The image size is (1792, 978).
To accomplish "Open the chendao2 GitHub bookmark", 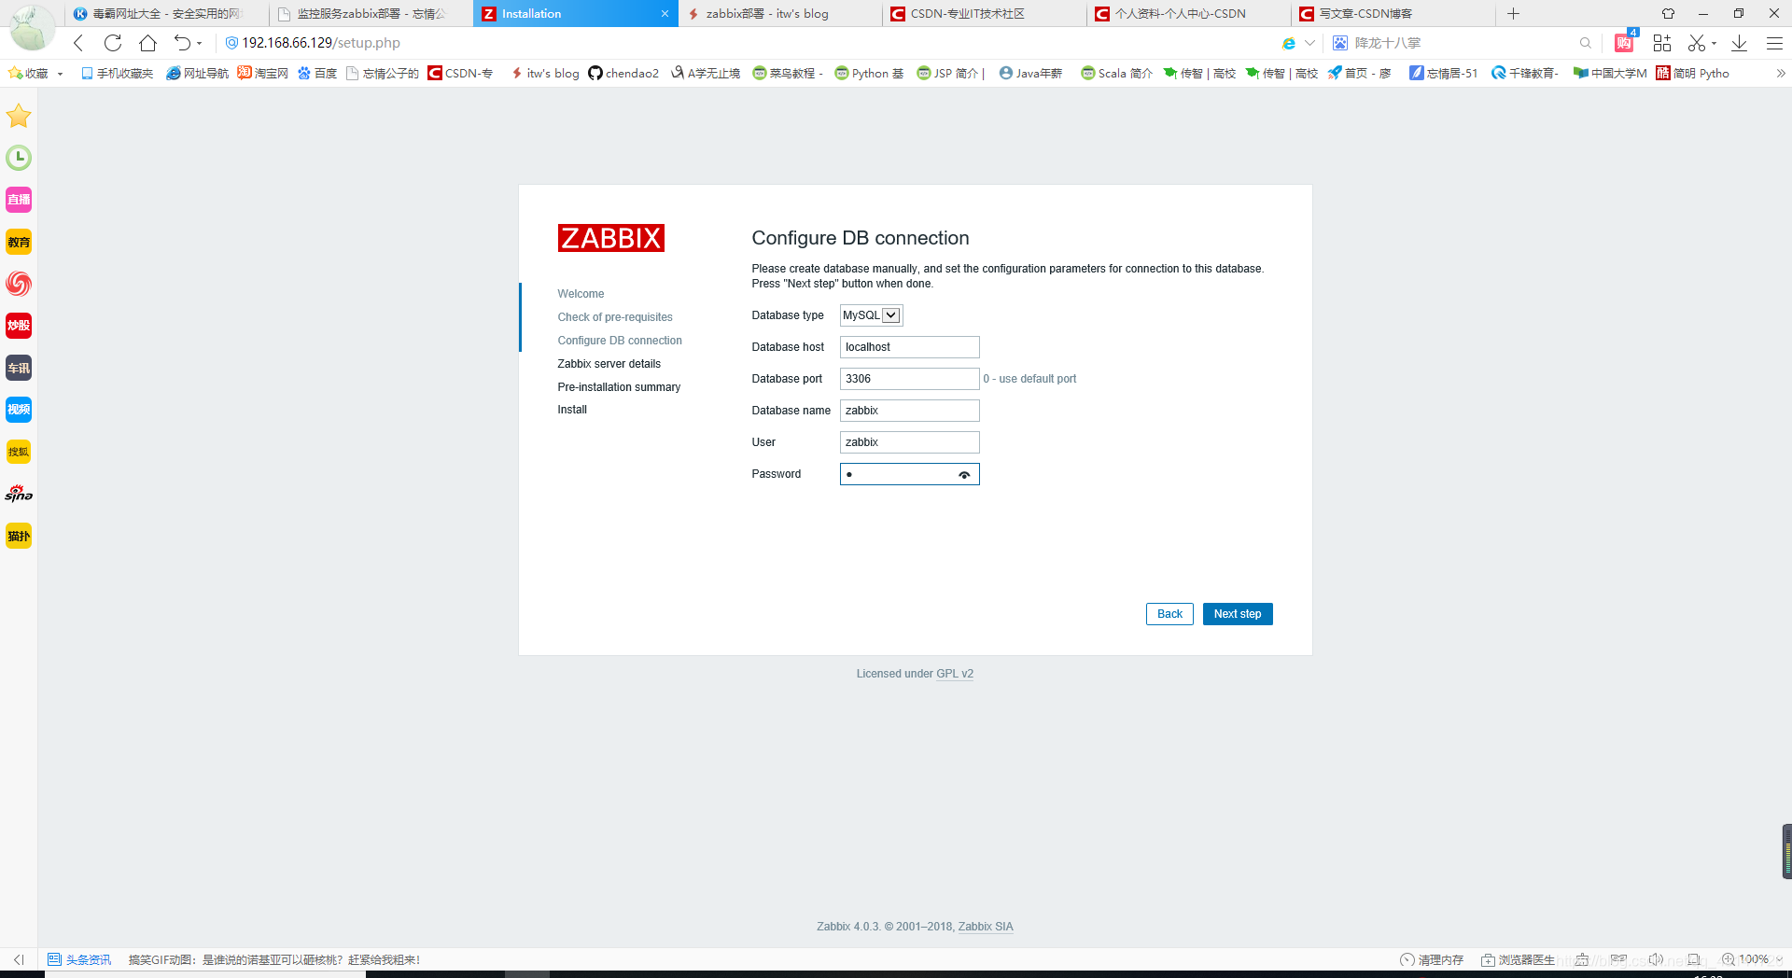I will 623,74.
